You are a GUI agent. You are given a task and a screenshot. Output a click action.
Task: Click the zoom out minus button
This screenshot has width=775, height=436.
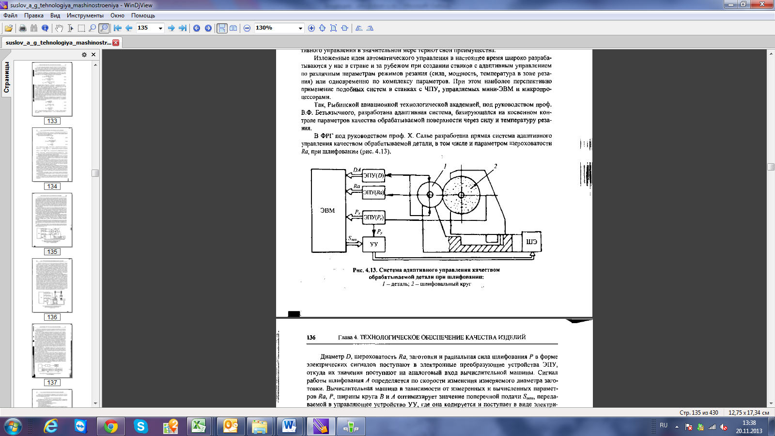[x=247, y=28]
